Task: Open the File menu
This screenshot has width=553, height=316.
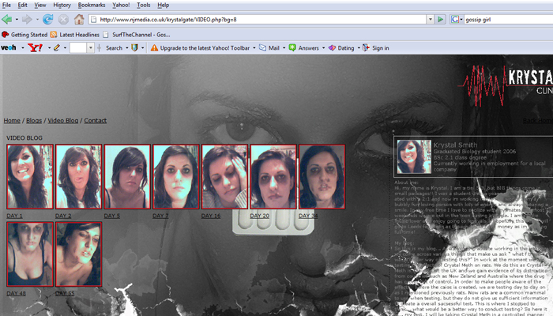Action: point(6,5)
